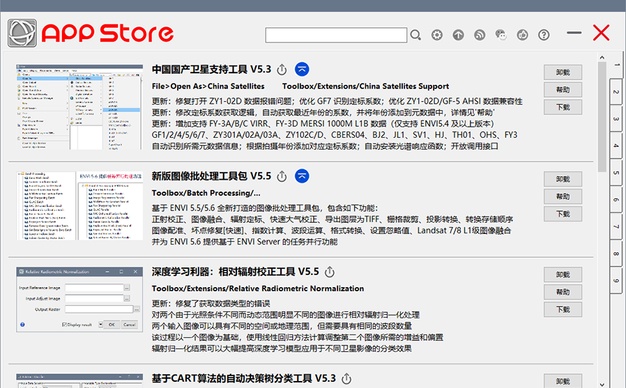Click 下载 button for 中国国产卫星支持工具
The width and height of the screenshot is (626, 388).
point(563,107)
